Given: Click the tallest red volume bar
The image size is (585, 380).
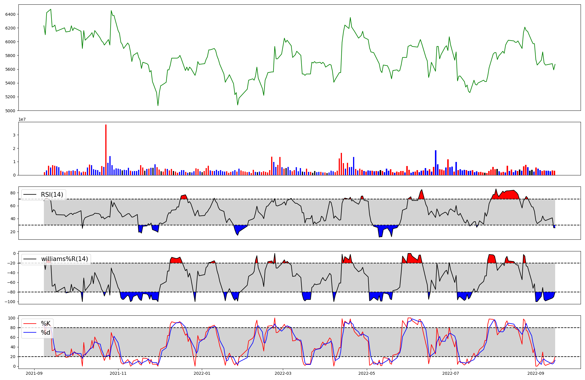Looking at the screenshot, I should click(106, 150).
